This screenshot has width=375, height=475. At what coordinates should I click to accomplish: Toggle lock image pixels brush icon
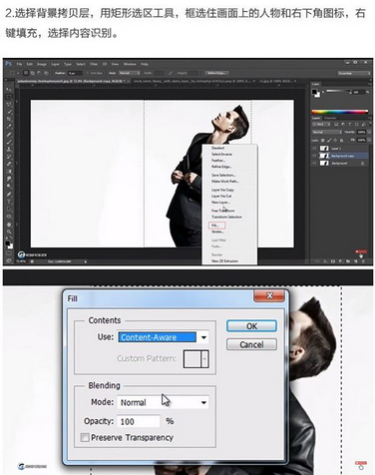(x=329, y=140)
